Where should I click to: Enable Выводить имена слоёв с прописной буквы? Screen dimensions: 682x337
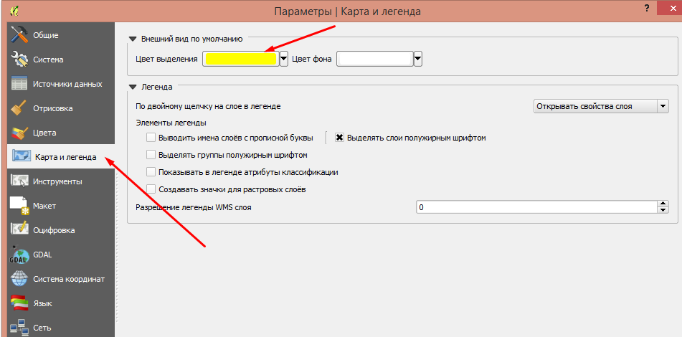[151, 138]
